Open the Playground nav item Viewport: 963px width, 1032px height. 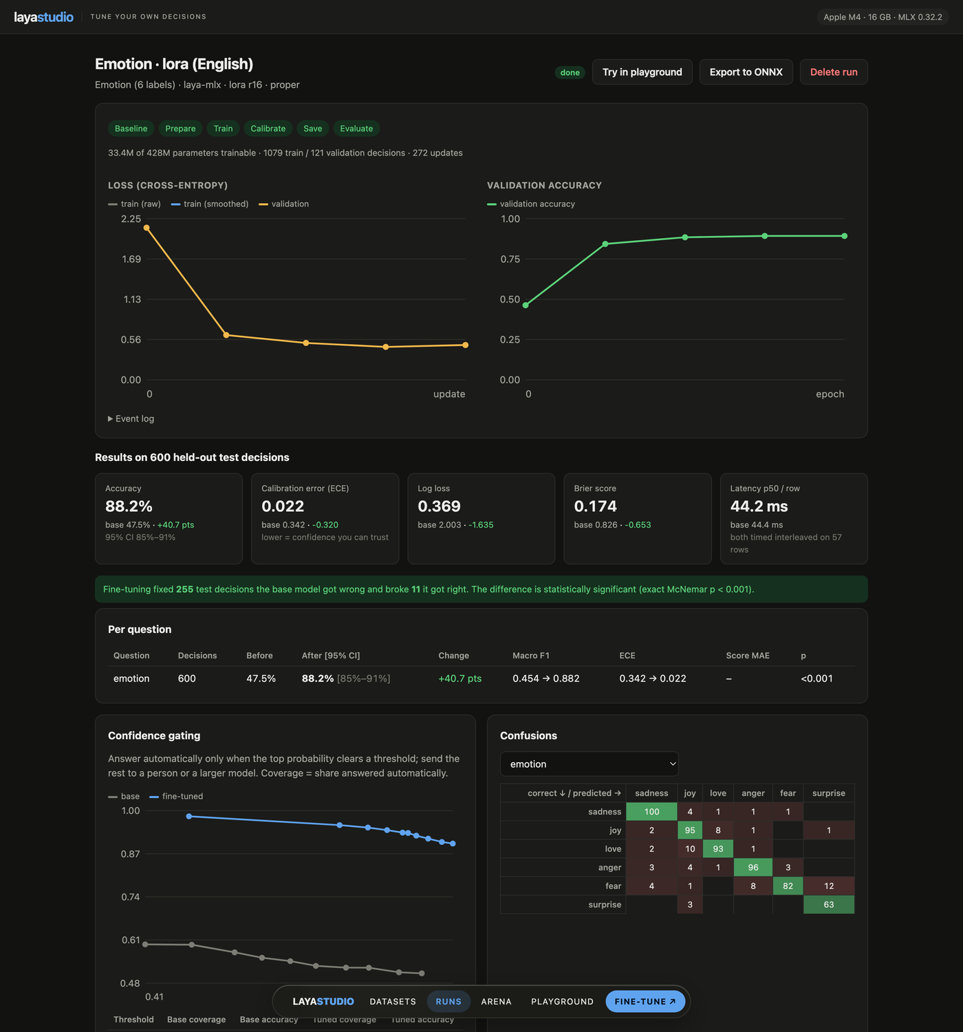pos(562,1002)
